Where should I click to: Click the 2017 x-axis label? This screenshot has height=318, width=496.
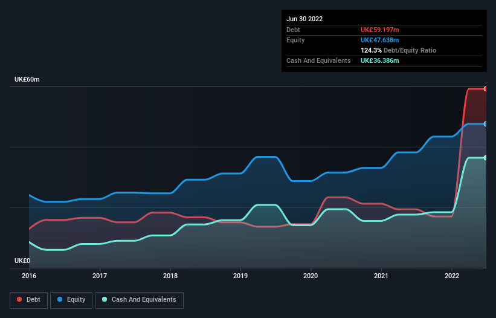tap(100, 276)
